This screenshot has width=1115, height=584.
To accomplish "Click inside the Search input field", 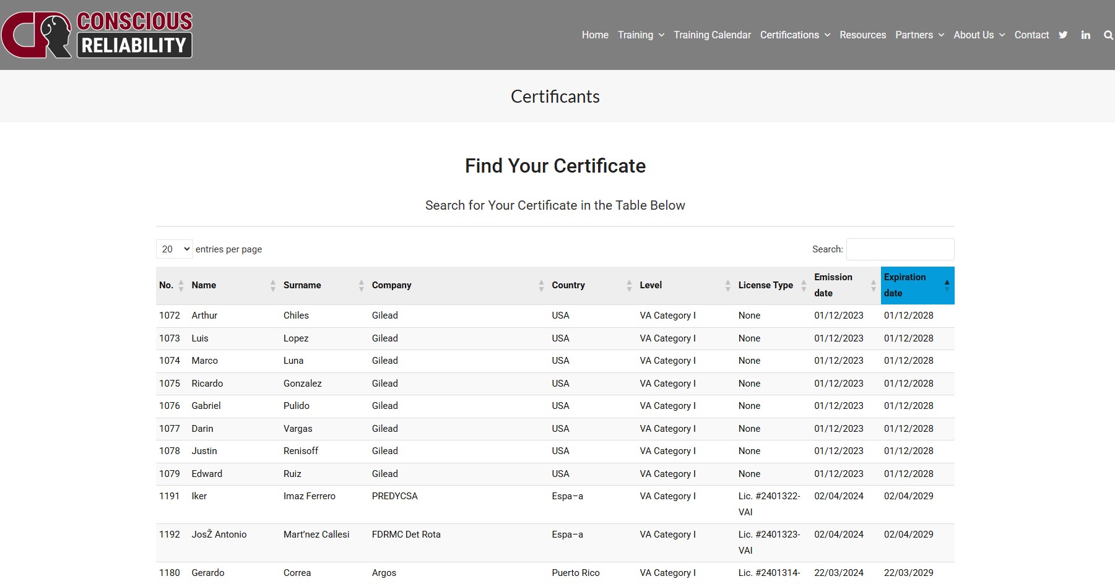I will [900, 249].
